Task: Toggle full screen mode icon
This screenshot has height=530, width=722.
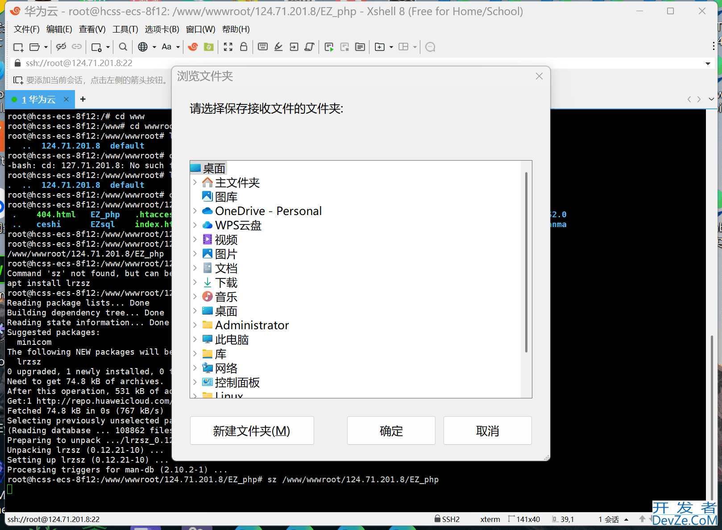Action: tap(228, 46)
